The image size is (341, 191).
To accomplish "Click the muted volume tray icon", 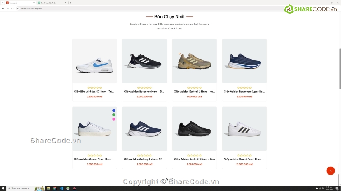I will 323,188.
